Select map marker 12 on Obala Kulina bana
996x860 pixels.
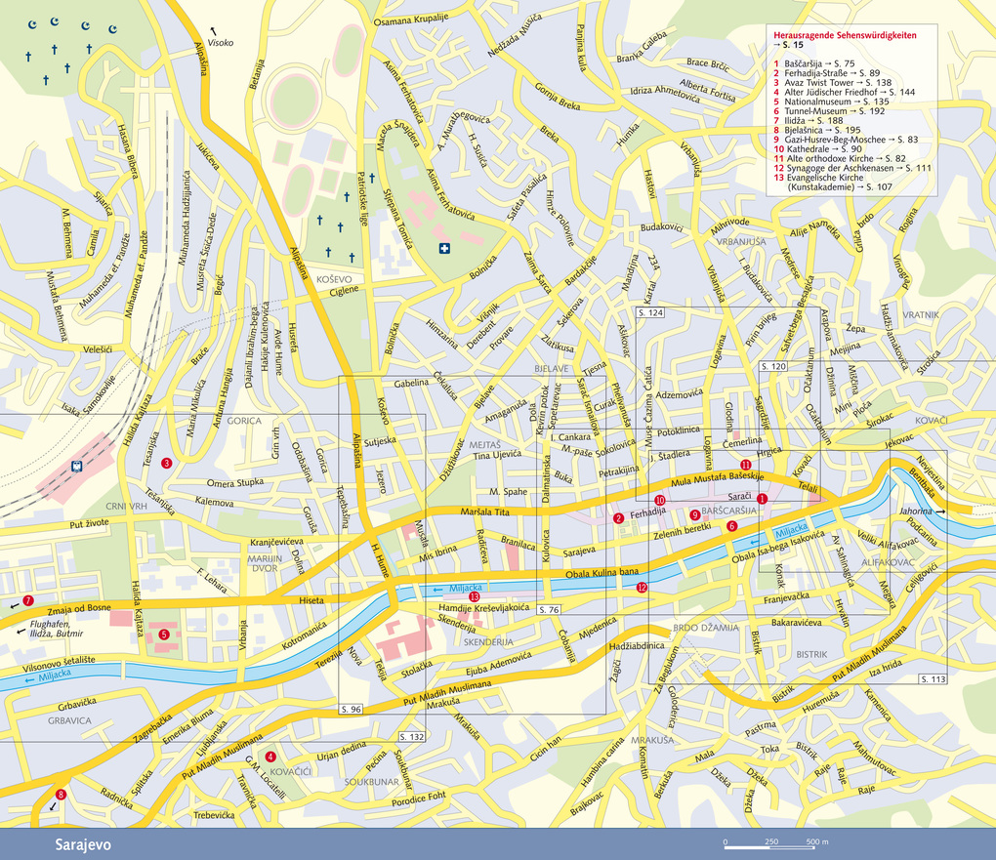coord(642,588)
